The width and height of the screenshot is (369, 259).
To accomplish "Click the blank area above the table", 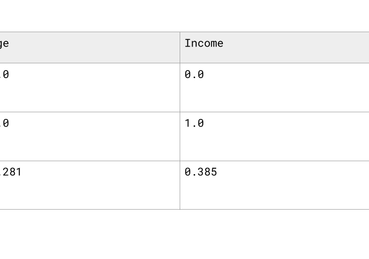I will [x=184, y=15].
